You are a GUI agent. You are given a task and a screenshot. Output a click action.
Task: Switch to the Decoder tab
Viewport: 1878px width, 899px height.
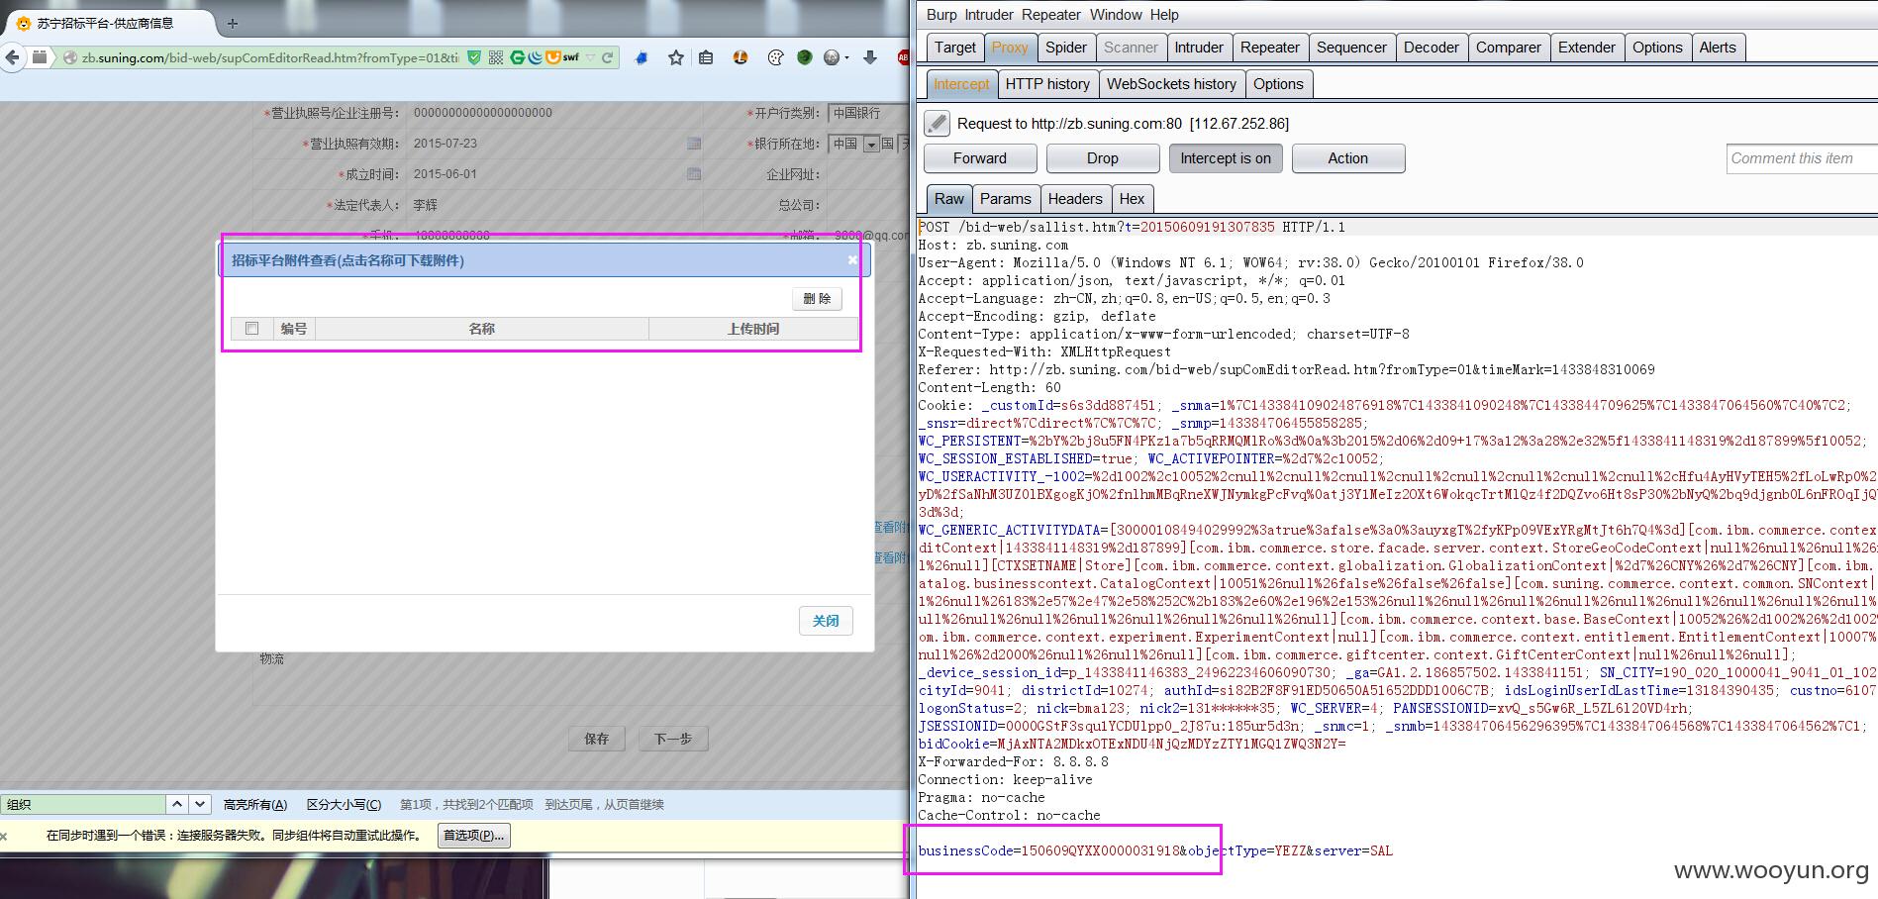pyautogui.click(x=1432, y=48)
